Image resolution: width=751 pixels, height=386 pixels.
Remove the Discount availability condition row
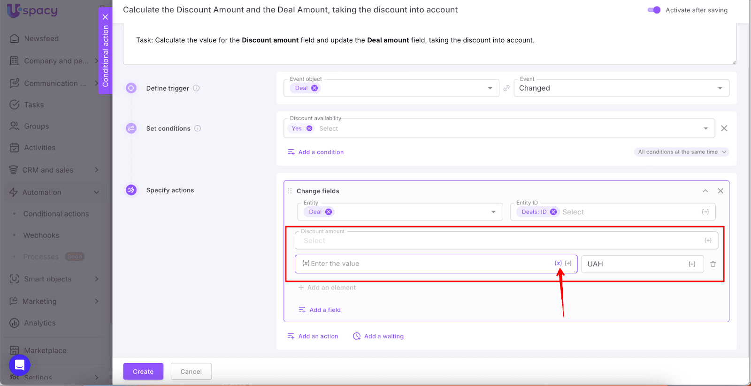(x=724, y=129)
